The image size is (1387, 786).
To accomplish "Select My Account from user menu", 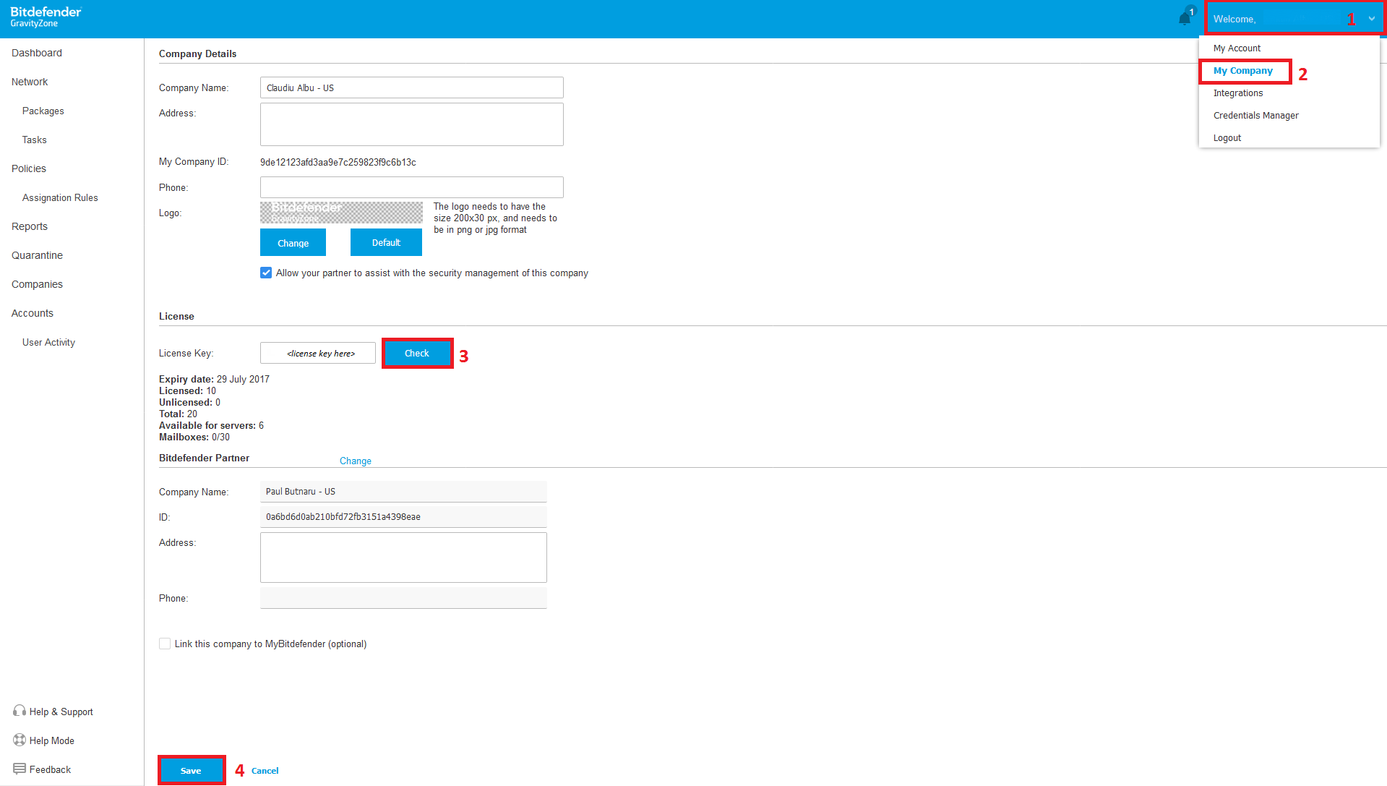I will coord(1237,48).
